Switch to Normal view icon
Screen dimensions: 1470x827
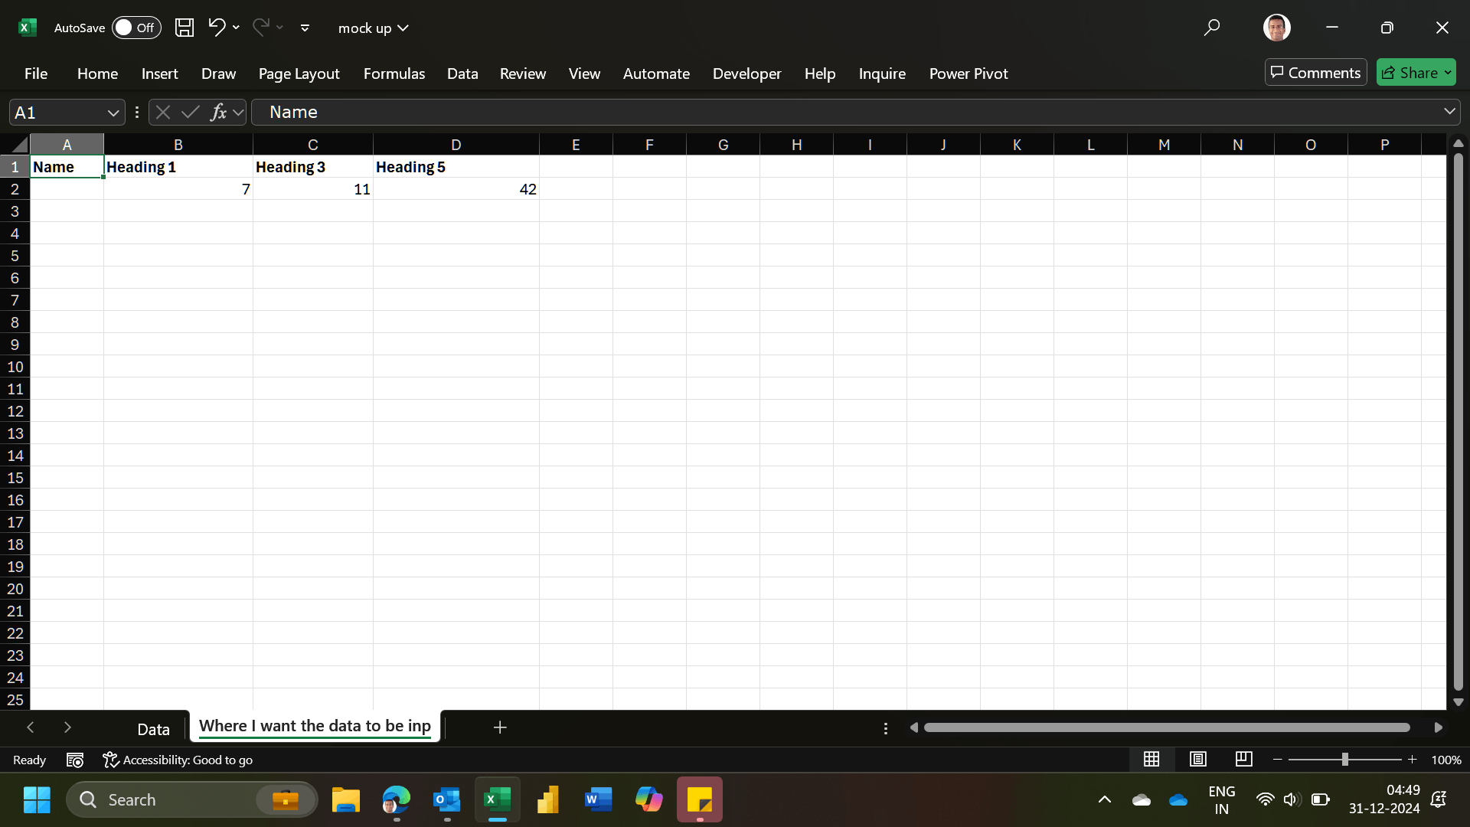click(1151, 759)
